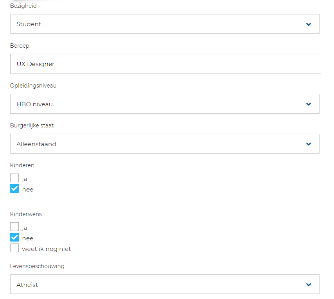Image resolution: width=334 pixels, height=299 pixels.
Task: Click the 'Levensbeschouwing' field label
Action: coord(37,266)
